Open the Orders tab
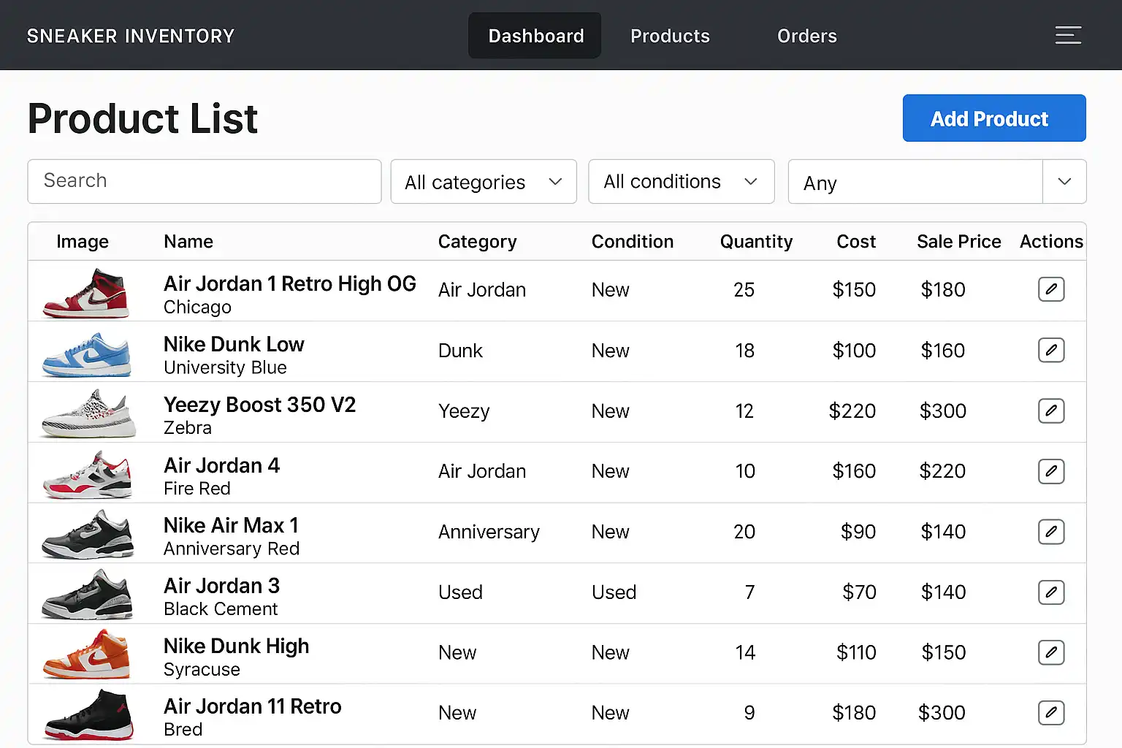Image resolution: width=1122 pixels, height=748 pixels. [x=806, y=36]
